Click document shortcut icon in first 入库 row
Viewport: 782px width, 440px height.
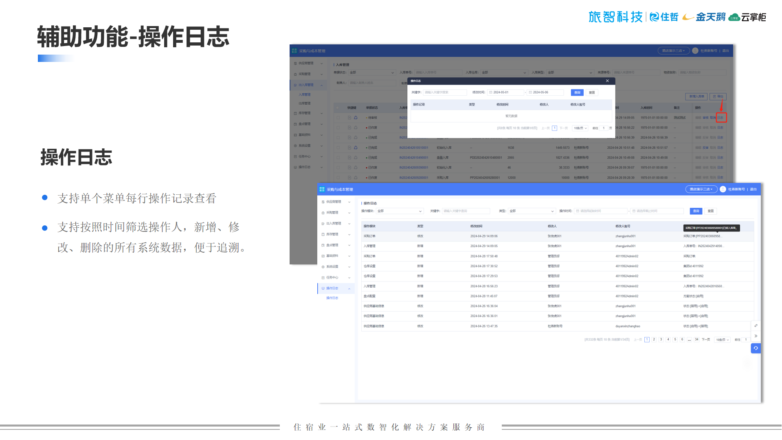pos(349,118)
